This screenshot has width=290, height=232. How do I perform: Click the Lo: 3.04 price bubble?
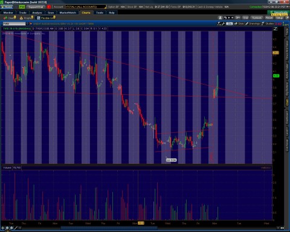coord(172,160)
